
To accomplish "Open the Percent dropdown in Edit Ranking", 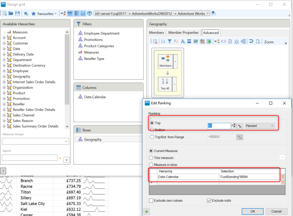I will coord(260,126).
